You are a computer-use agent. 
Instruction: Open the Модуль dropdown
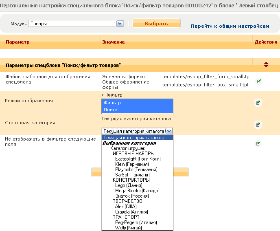click(120, 24)
